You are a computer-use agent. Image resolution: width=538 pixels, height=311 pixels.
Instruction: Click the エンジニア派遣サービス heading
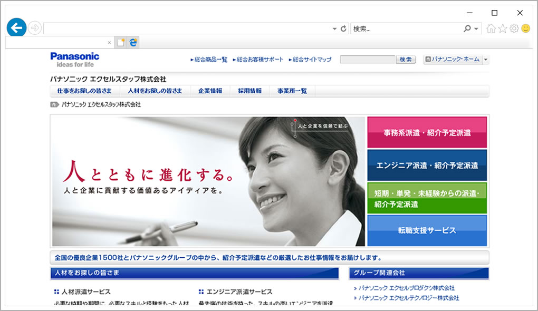(239, 292)
